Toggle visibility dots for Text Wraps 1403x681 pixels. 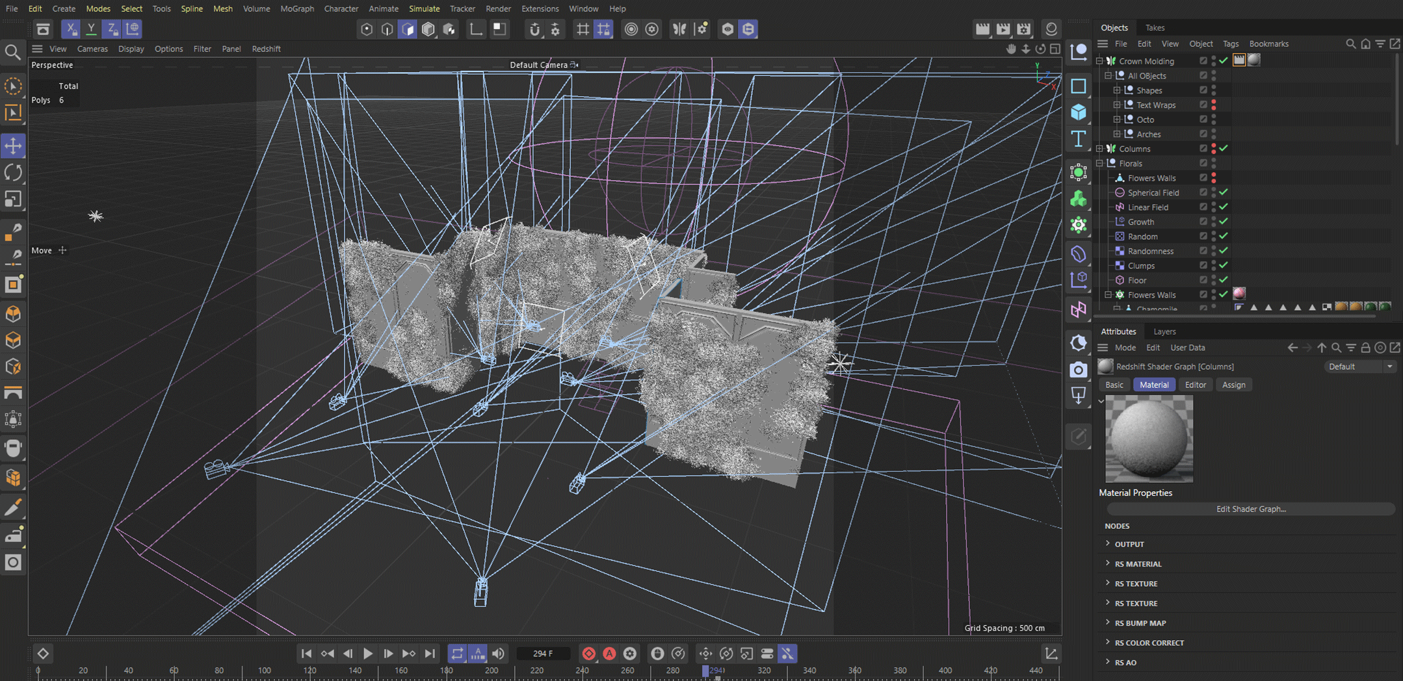[1214, 105]
